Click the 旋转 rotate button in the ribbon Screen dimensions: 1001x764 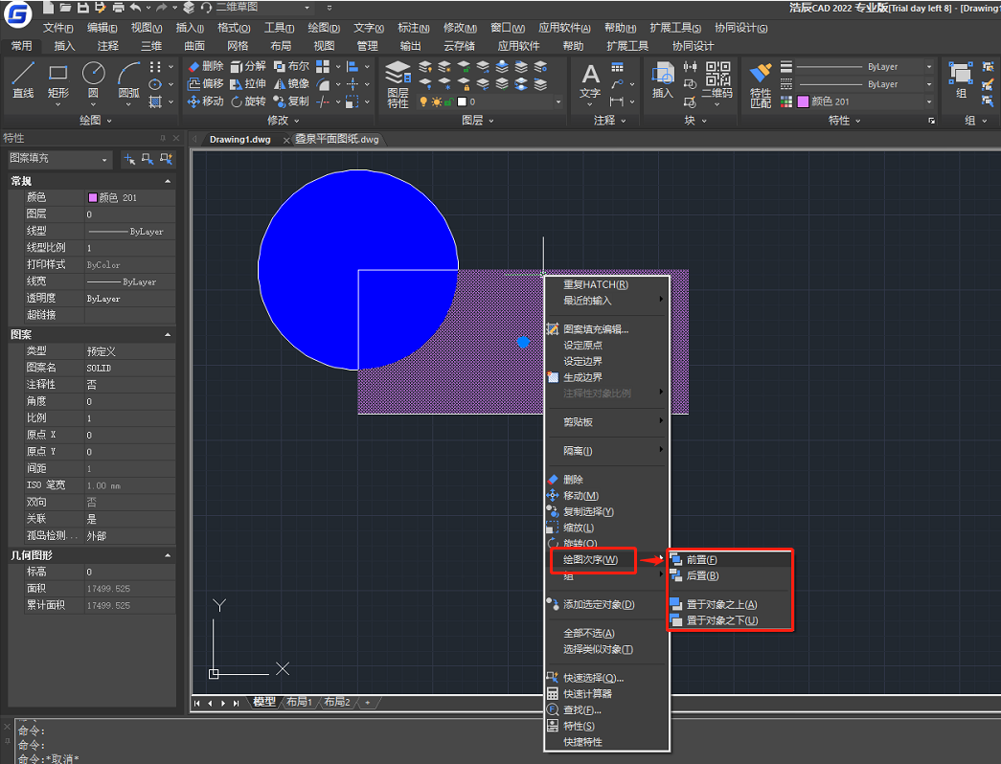(248, 101)
